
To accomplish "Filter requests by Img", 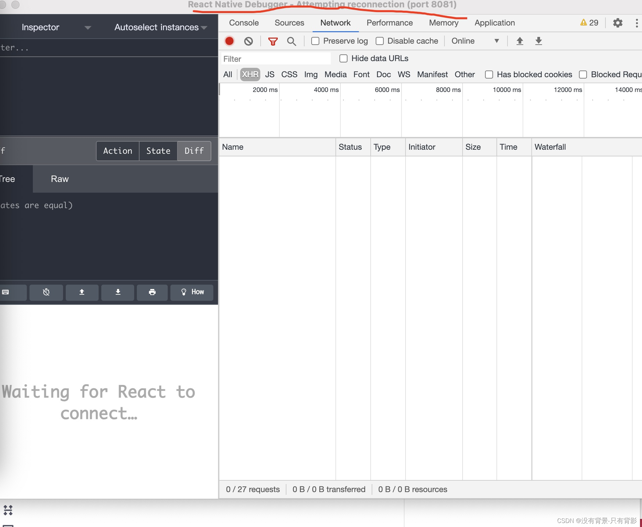I will pyautogui.click(x=311, y=75).
